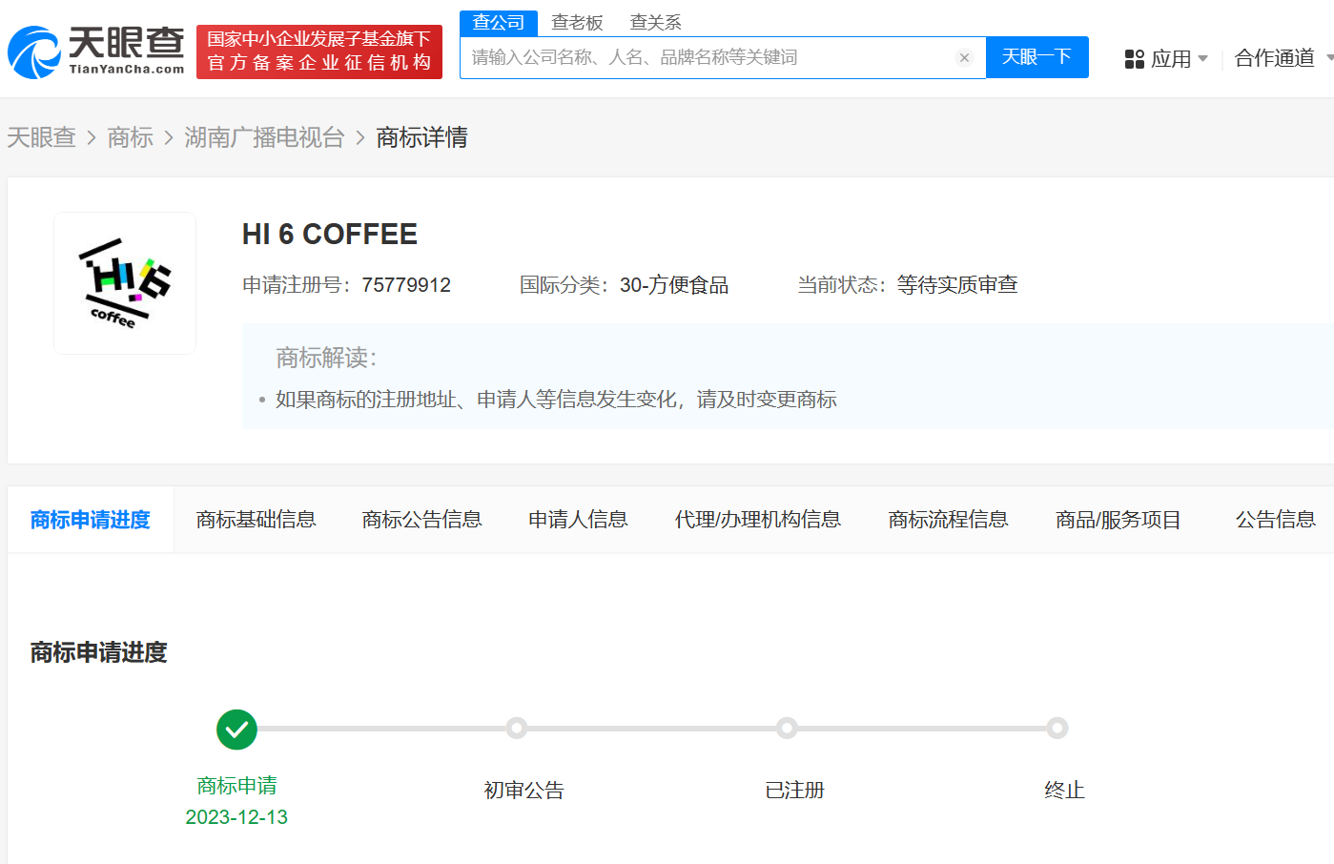The height and width of the screenshot is (864, 1334).
Task: Switch to the 查关系 search tab
Action: point(655,22)
